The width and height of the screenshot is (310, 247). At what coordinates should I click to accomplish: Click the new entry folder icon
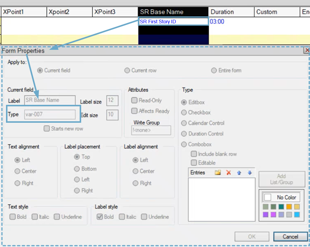tap(218, 173)
